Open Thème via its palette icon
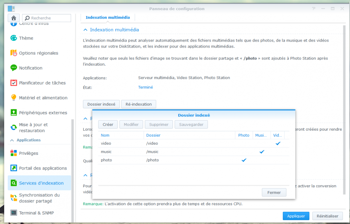Viewport: 350px width, 224px height. coord(14,38)
